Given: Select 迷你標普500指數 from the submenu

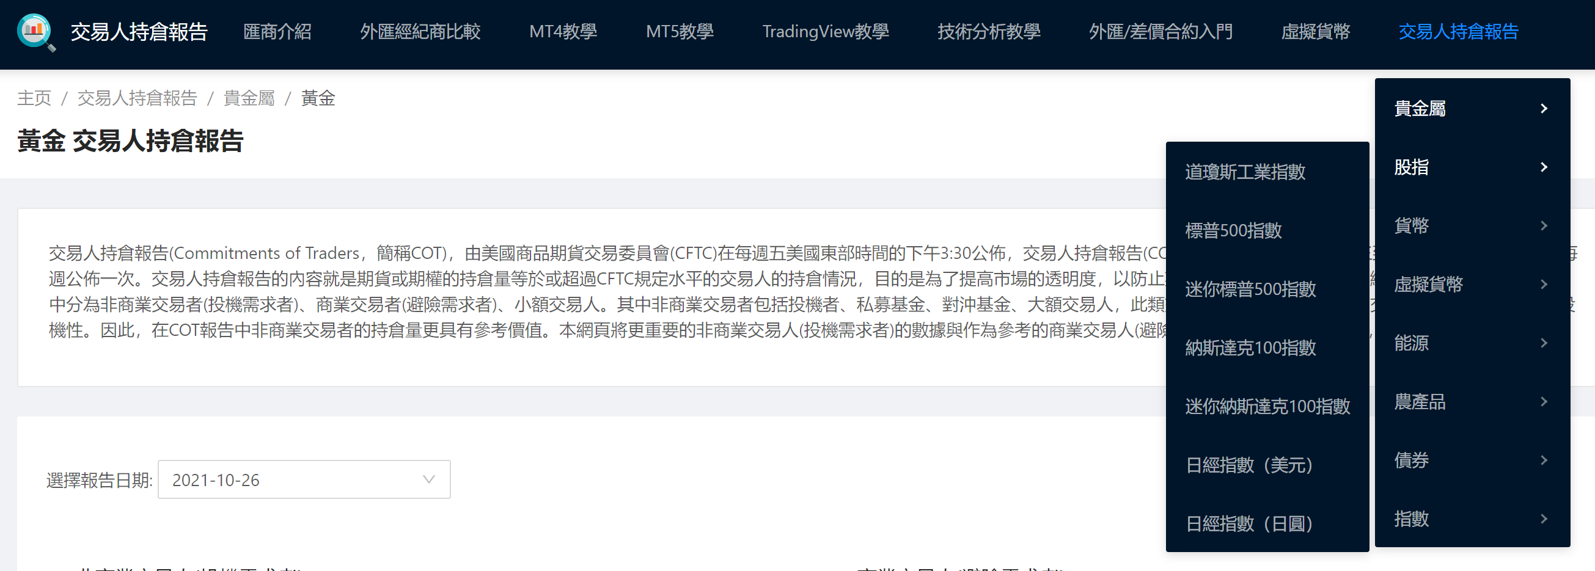Looking at the screenshot, I should [1267, 289].
